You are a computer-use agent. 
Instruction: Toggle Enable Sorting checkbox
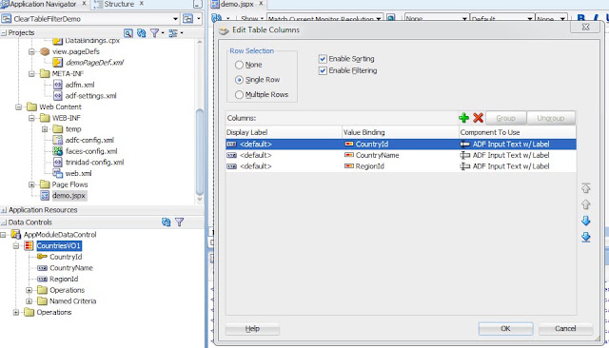tap(323, 59)
